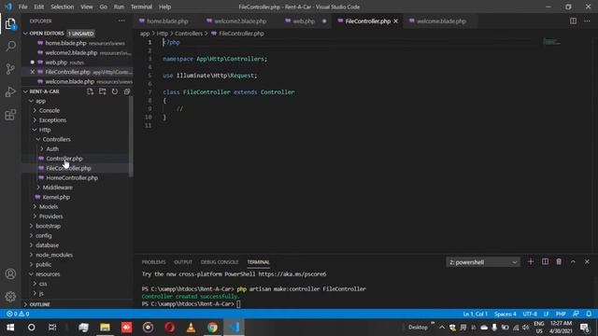Open Chrome from the taskbar

click(x=212, y=328)
